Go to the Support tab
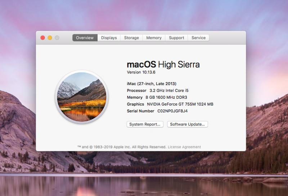This screenshot has height=196, width=288. click(176, 38)
